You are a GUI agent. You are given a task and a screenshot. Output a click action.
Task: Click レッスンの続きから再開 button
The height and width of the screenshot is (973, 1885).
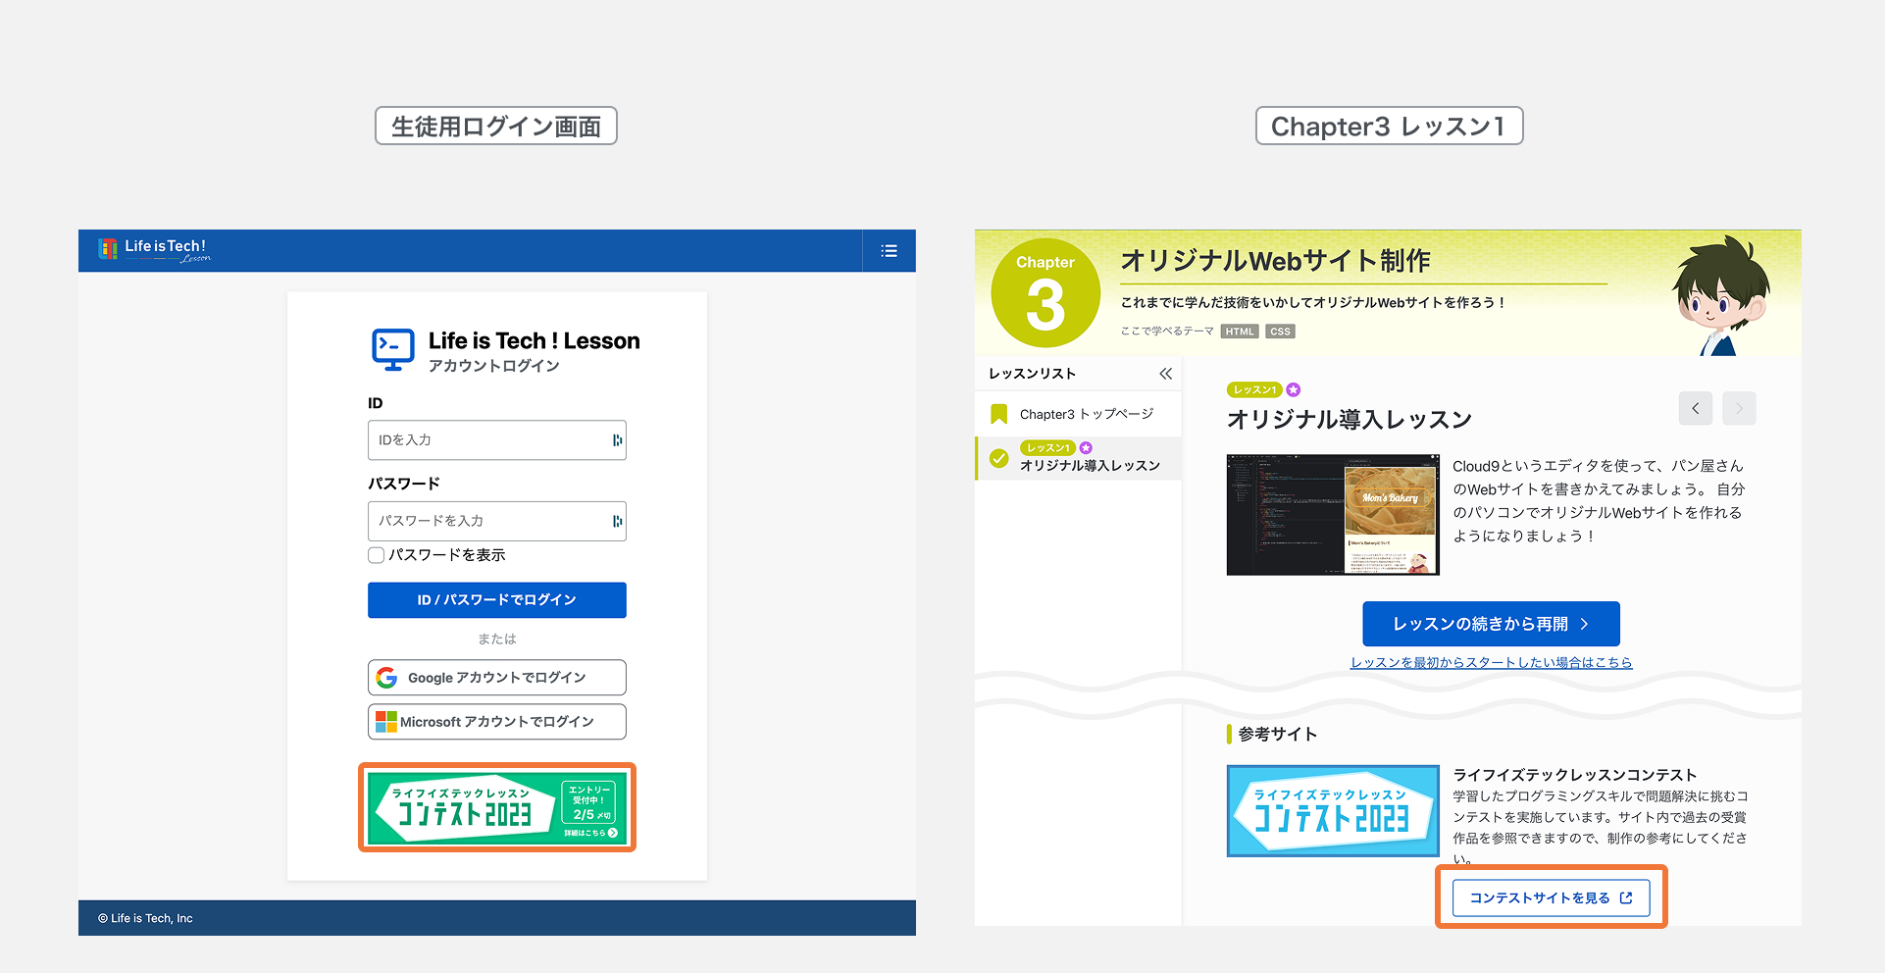point(1491,624)
